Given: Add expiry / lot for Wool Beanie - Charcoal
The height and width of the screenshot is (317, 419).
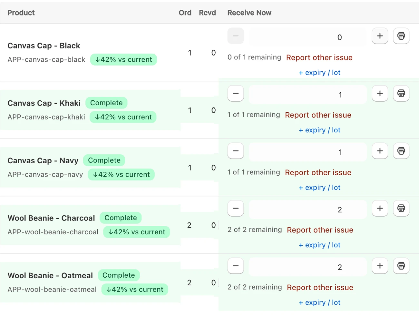Looking at the screenshot, I should point(319,245).
